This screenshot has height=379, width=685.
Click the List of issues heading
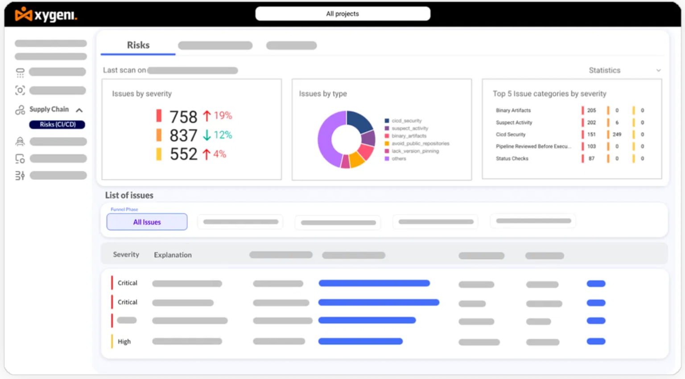click(129, 196)
